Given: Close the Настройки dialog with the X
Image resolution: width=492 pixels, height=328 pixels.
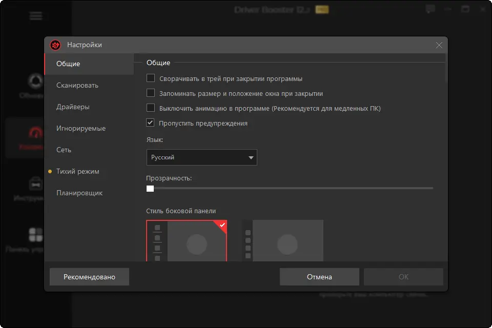Looking at the screenshot, I should point(439,45).
